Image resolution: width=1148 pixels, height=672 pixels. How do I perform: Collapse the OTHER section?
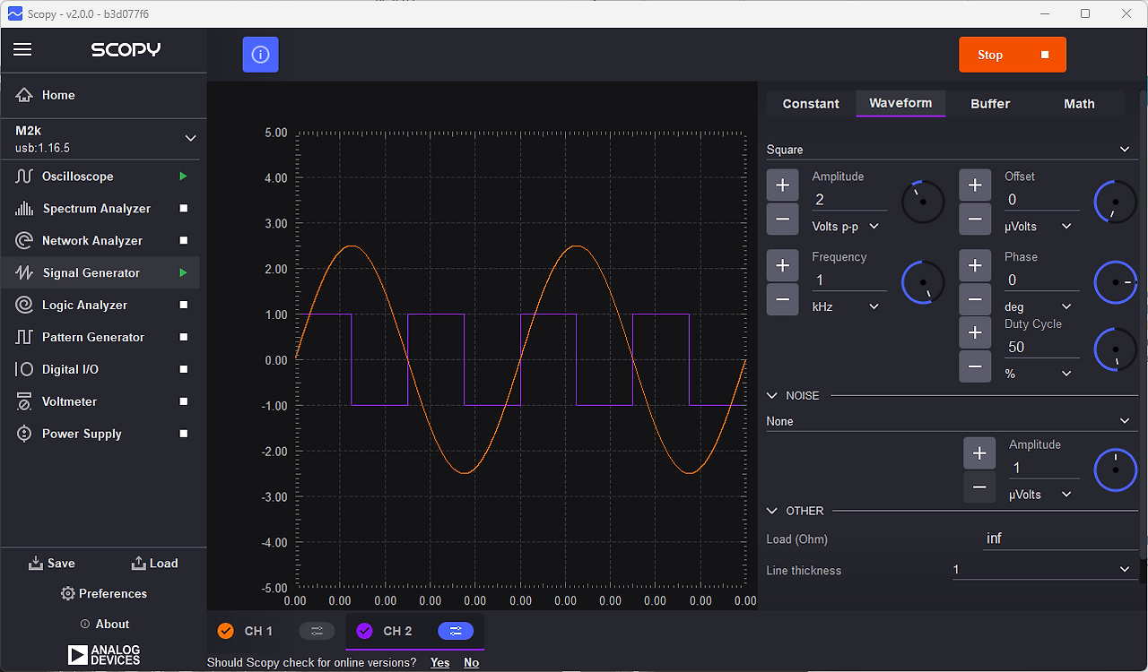click(772, 511)
